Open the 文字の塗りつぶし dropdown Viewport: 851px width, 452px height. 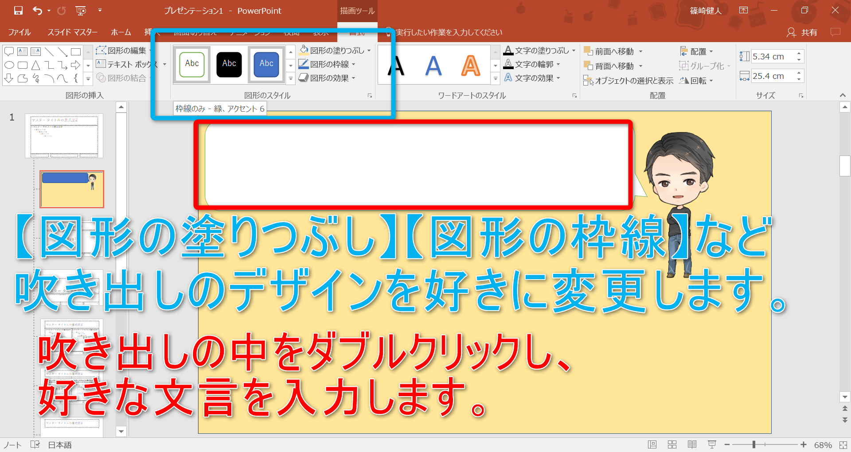(x=574, y=51)
